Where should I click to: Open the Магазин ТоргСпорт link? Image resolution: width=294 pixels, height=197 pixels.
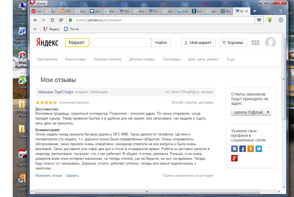(56, 92)
